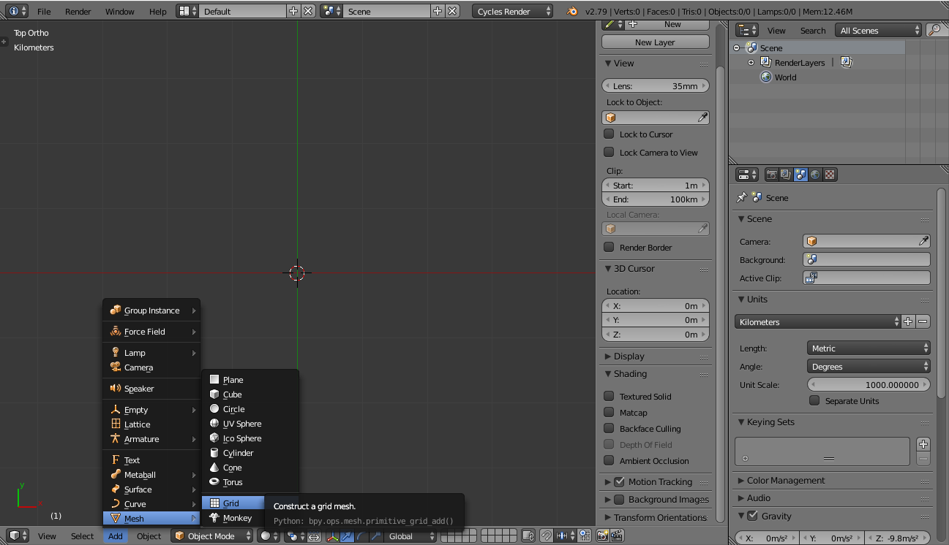Select the scale manipulator icon
The width and height of the screenshot is (949, 545).
[x=375, y=536]
